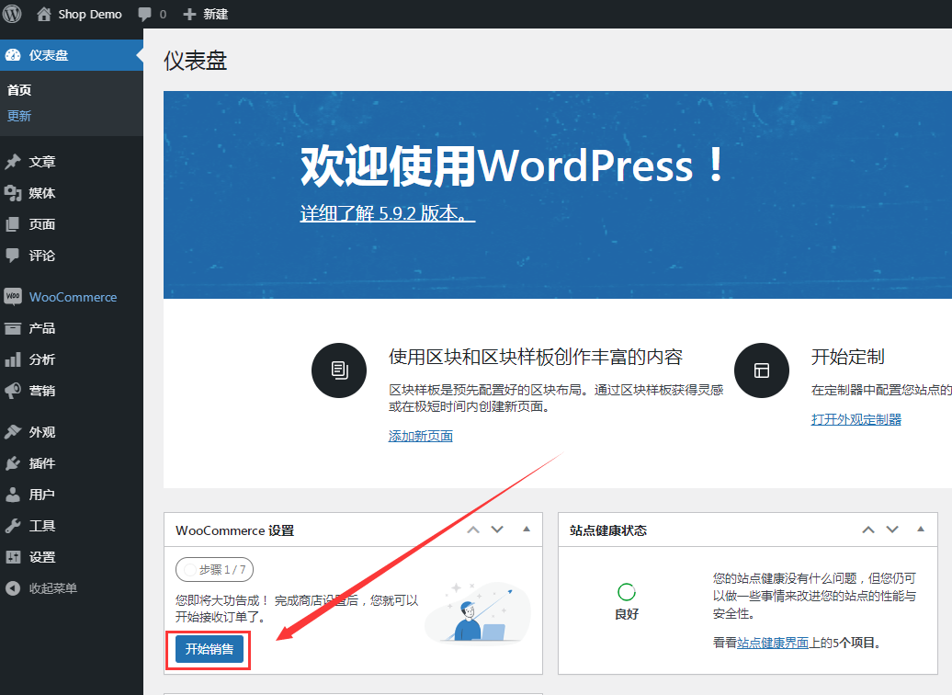Click the 分析 menu label
The width and height of the screenshot is (952, 695).
point(42,359)
